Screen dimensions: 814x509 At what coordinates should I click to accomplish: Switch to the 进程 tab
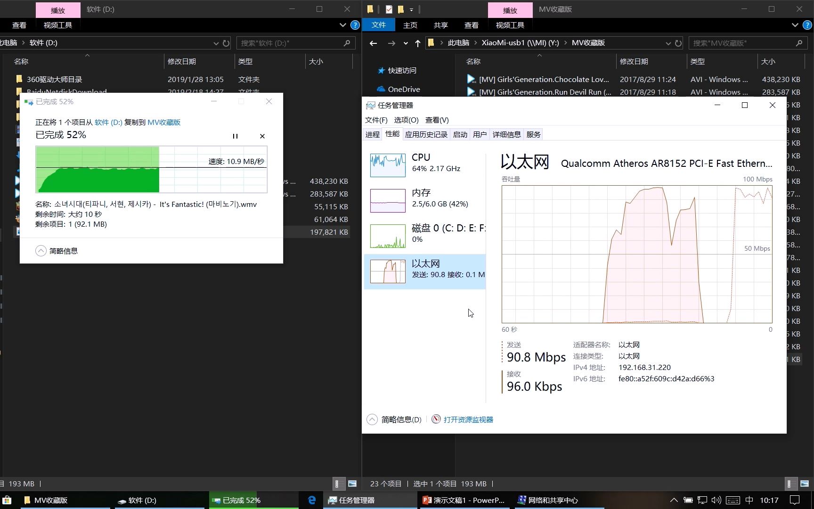[x=372, y=134]
